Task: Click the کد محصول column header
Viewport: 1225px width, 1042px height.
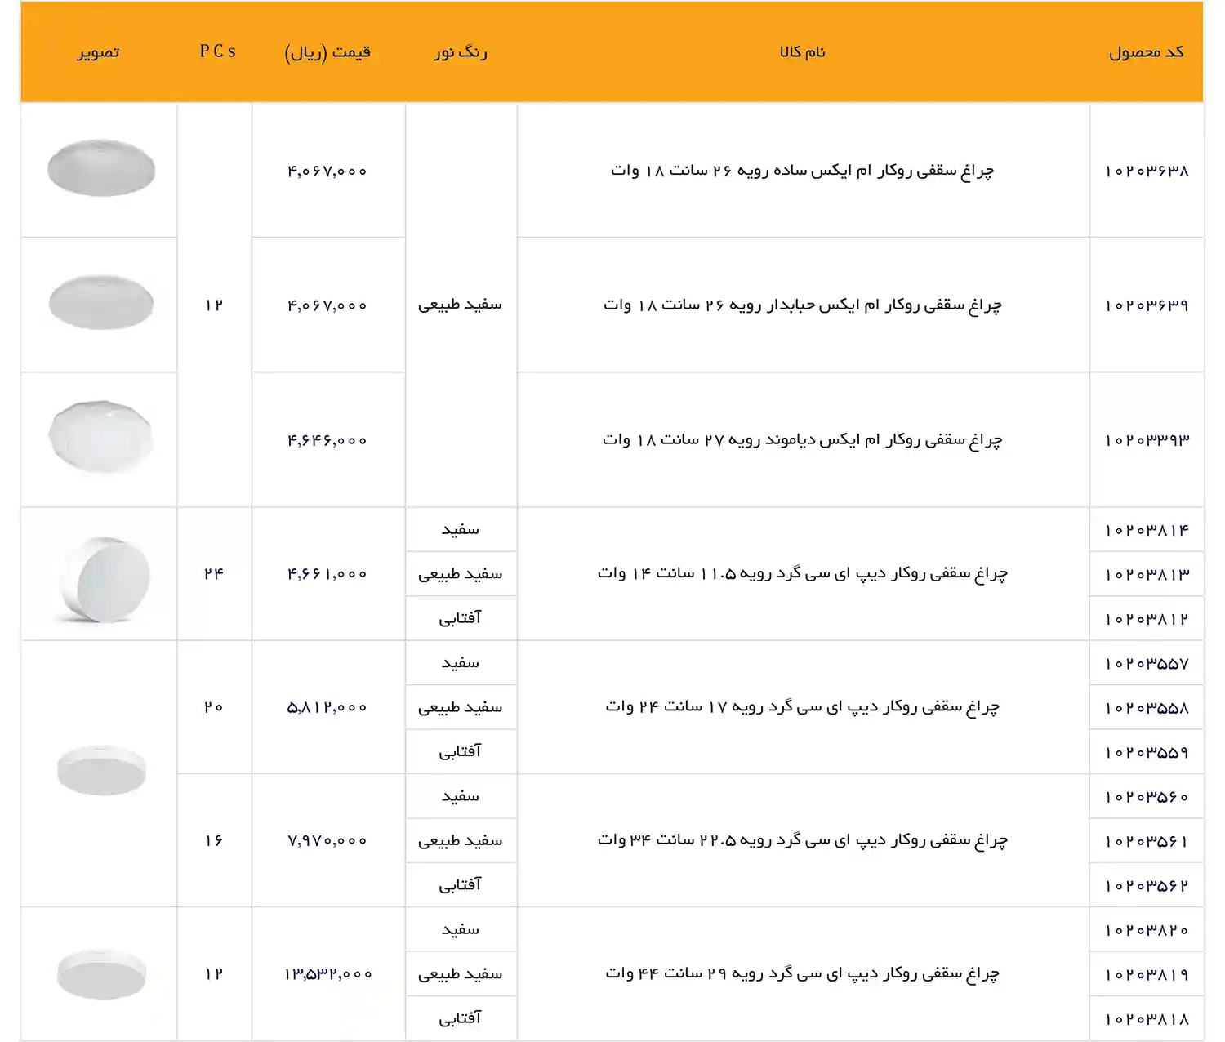Action: (x=1147, y=51)
